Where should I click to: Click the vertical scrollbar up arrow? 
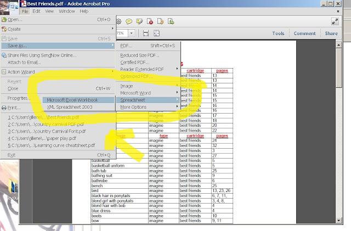click(x=339, y=45)
